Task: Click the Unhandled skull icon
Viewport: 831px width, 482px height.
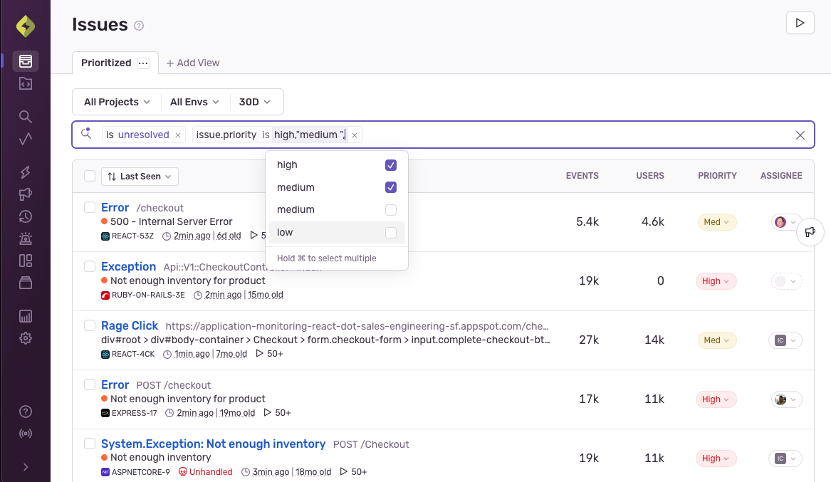Action: (x=183, y=472)
